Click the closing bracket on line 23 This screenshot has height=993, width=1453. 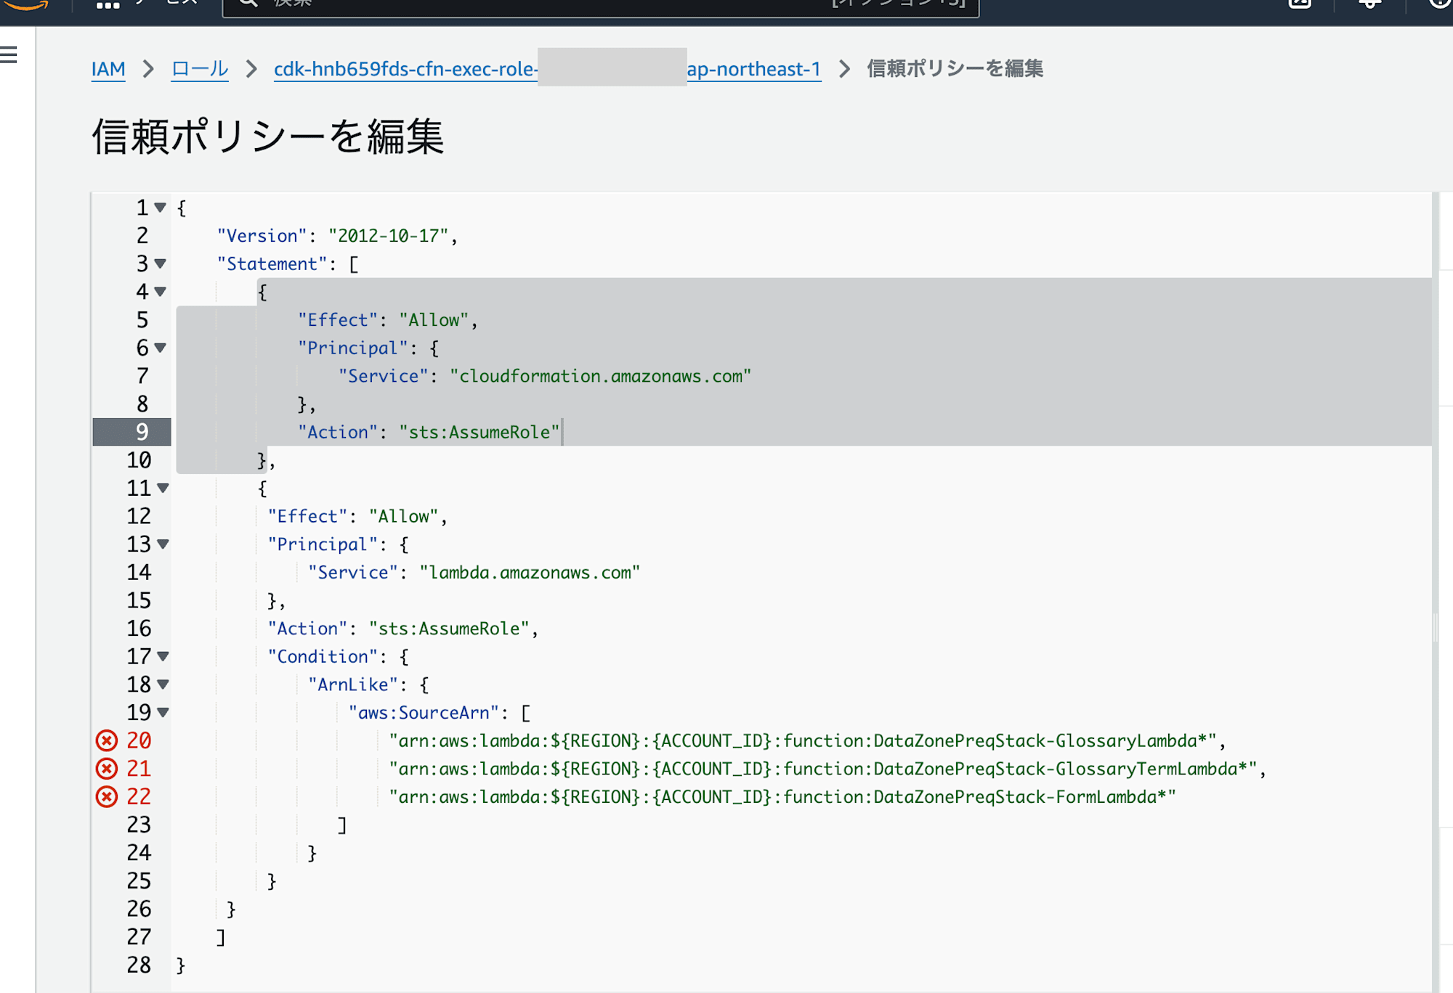tap(342, 825)
